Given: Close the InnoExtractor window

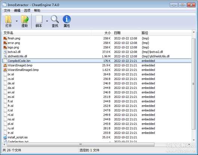Looking at the screenshot, I should point(191,5).
